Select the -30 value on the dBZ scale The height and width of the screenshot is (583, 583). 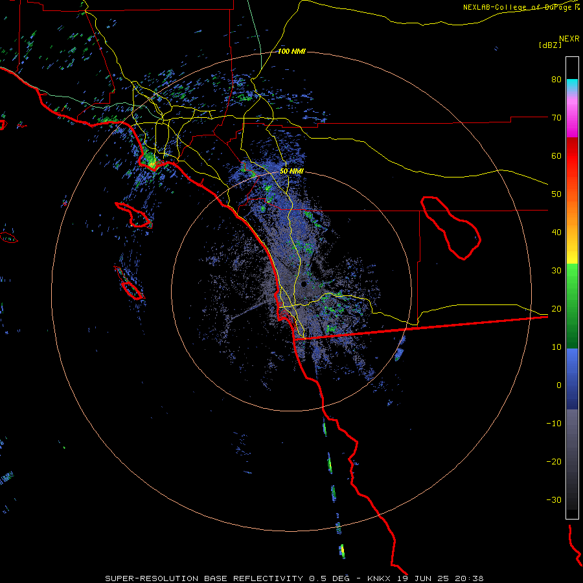pyautogui.click(x=554, y=499)
